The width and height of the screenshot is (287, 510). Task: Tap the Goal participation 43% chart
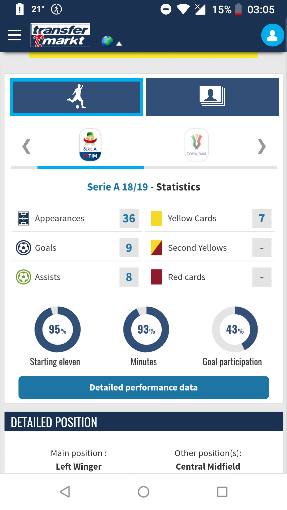pos(235,330)
